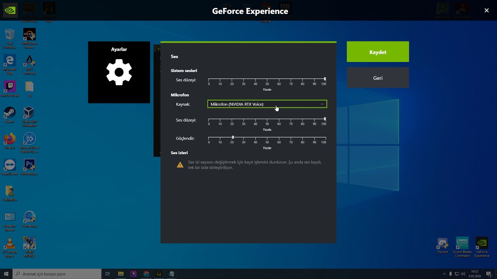This screenshot has height=279, width=497.
Task: Click the Güçlendir label
Action: [x=185, y=138]
